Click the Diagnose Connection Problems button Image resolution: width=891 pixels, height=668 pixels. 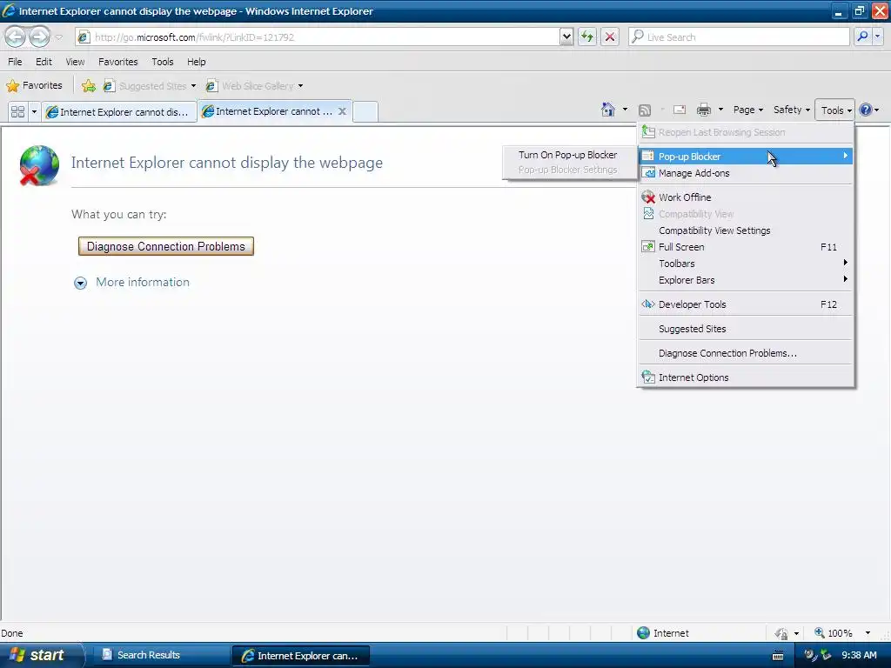166,246
